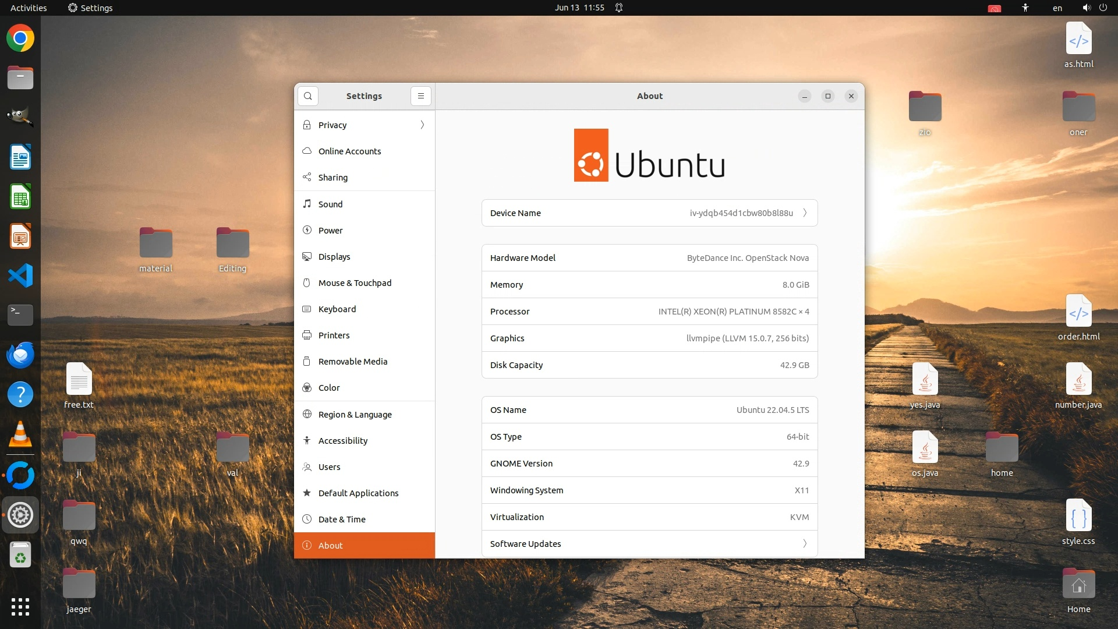Click the Default Applications star icon

point(307,493)
